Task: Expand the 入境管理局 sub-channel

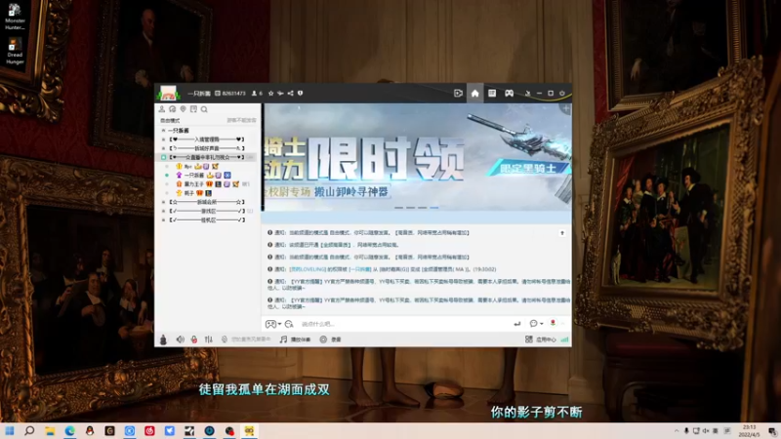Action: pyautogui.click(x=163, y=140)
